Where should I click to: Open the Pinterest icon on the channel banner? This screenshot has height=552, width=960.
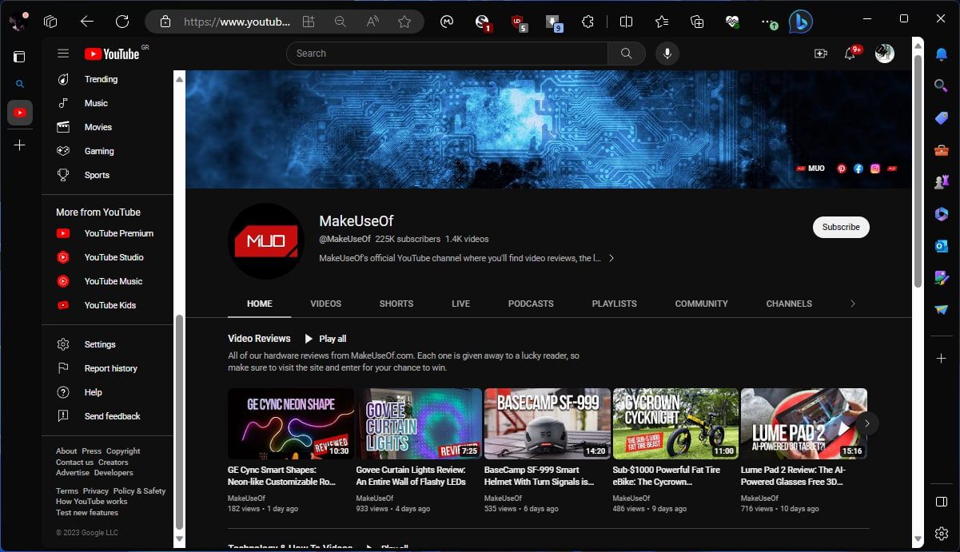pyautogui.click(x=841, y=169)
